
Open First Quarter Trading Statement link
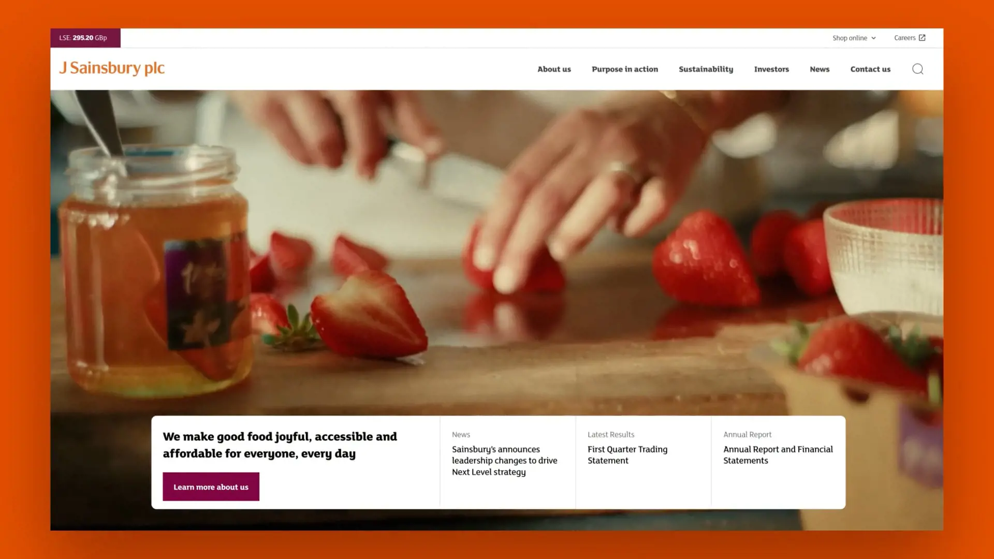[x=627, y=455]
